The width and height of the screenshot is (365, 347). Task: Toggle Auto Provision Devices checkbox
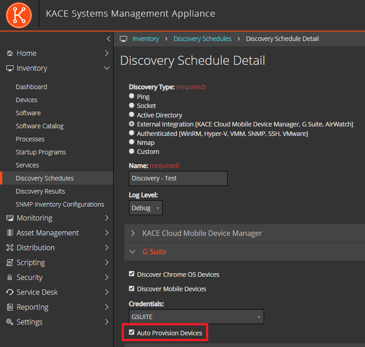click(132, 332)
